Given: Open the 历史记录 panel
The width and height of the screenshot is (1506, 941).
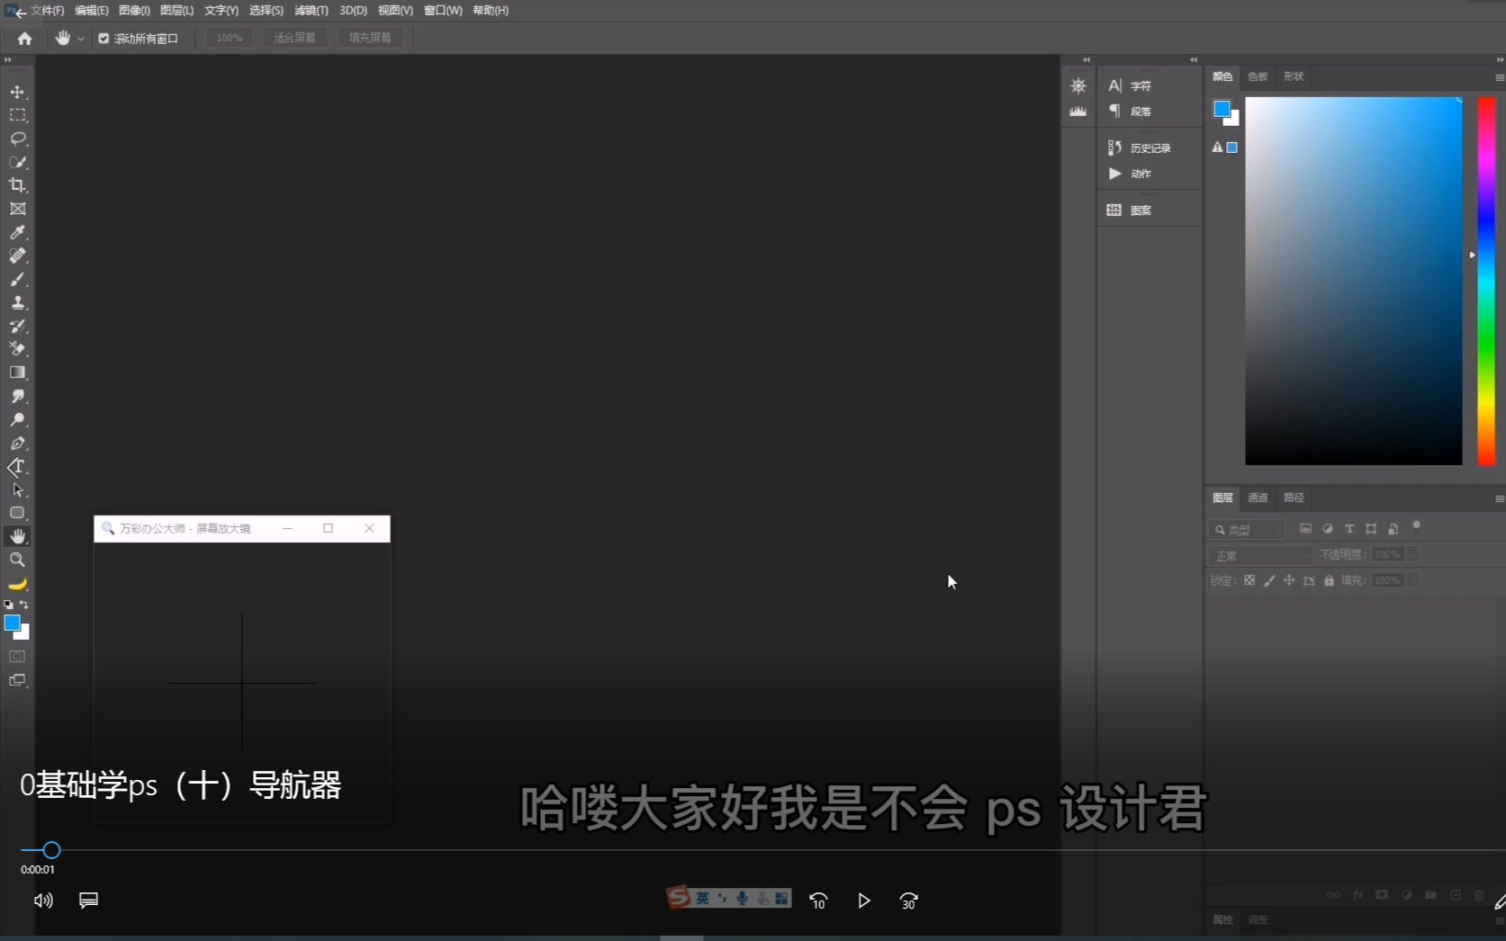Looking at the screenshot, I should pos(1150,148).
